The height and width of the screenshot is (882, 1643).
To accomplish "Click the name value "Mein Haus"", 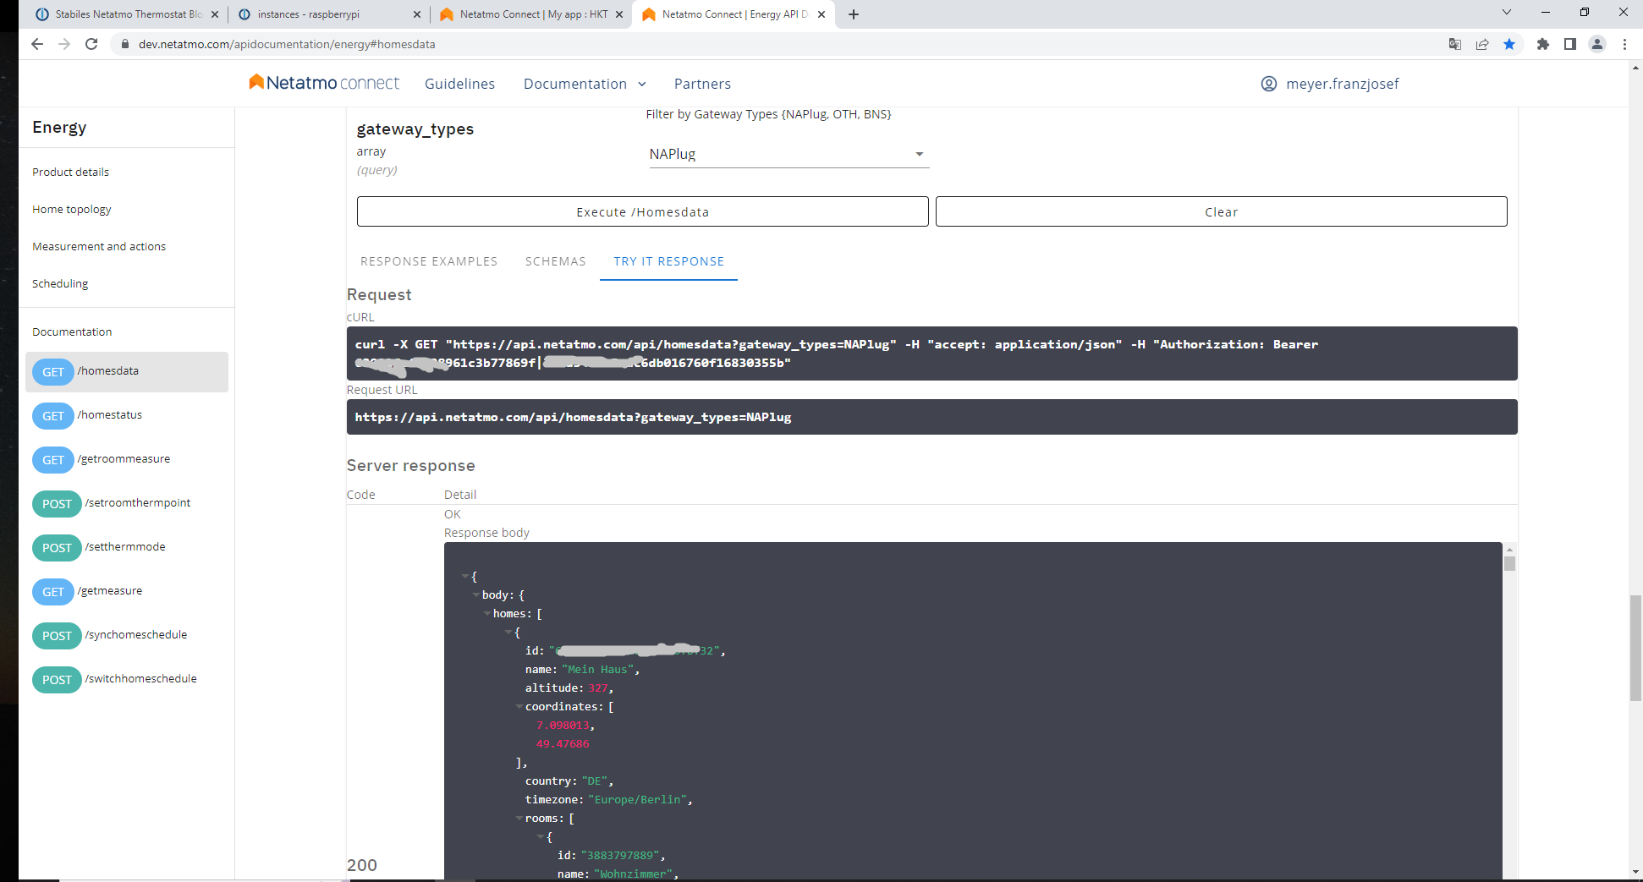I will coord(598,670).
